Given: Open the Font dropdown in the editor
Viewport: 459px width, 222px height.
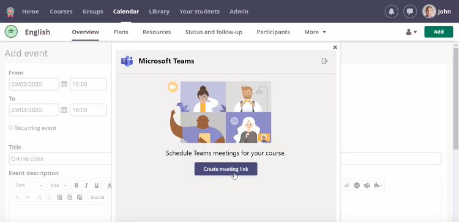Looking at the screenshot, I should click(x=29, y=185).
